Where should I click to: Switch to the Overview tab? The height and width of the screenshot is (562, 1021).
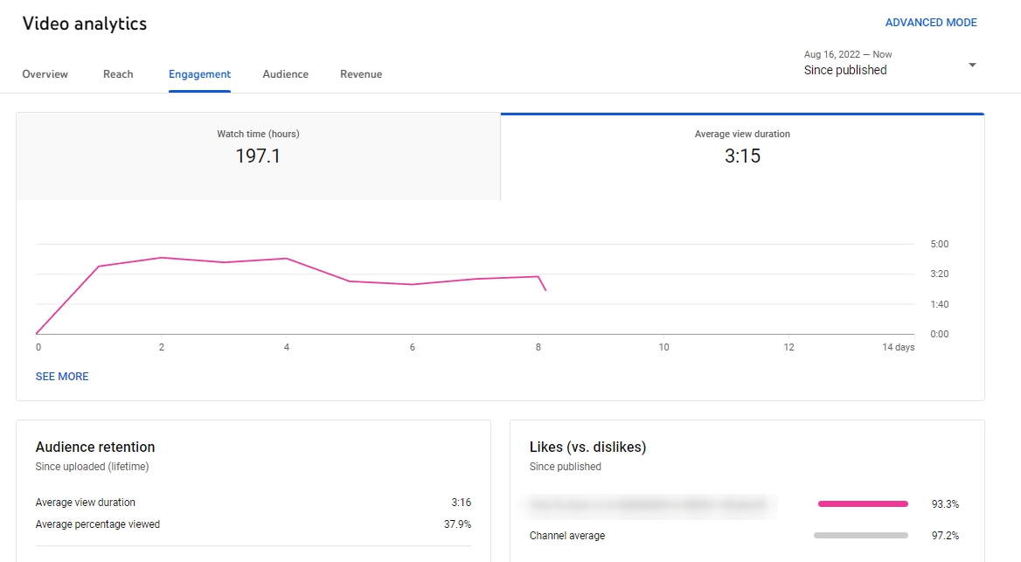[x=45, y=74]
